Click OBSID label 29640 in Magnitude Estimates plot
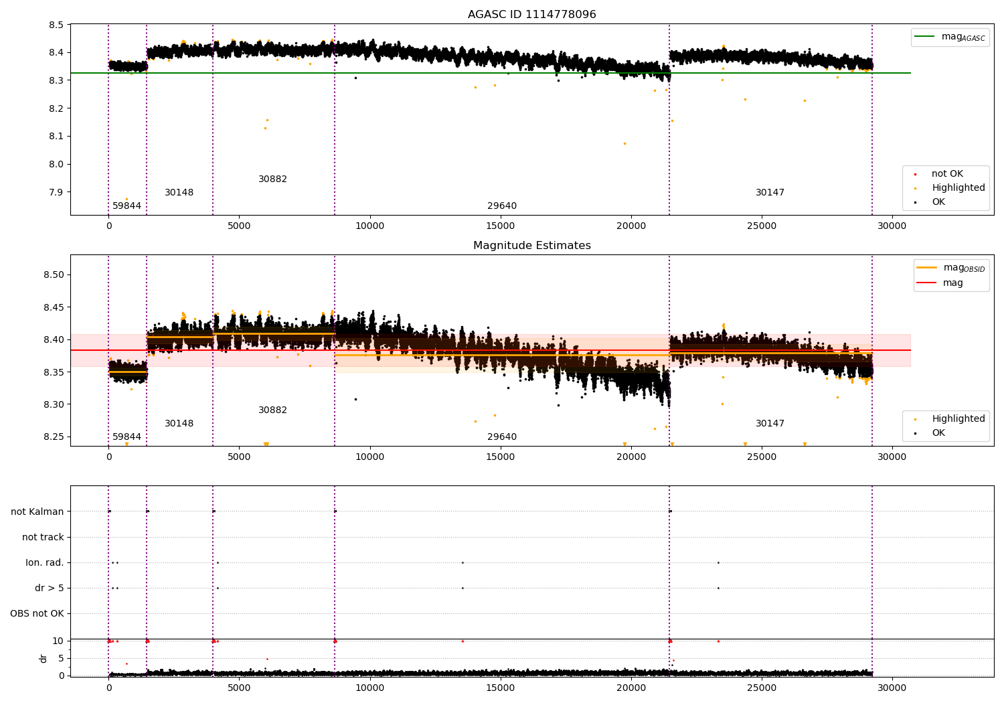The width and height of the screenshot is (1004, 703). [502, 437]
